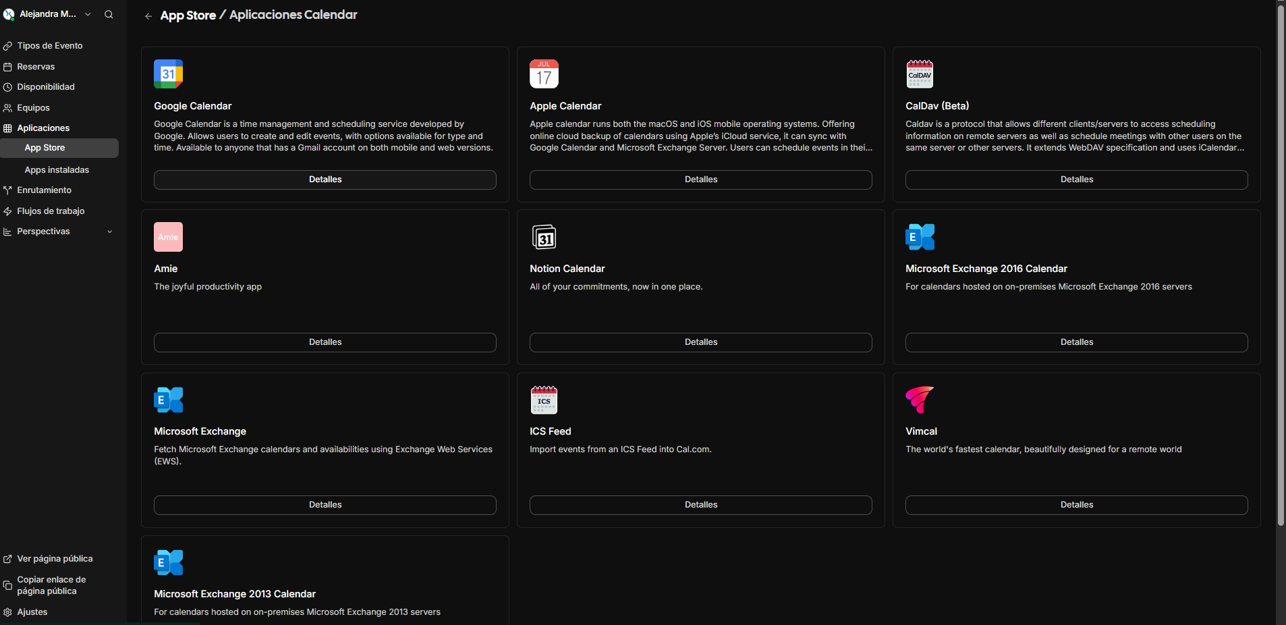Click the Apple Calendar app icon
Viewport: 1286px width, 625px height.
pyautogui.click(x=544, y=74)
